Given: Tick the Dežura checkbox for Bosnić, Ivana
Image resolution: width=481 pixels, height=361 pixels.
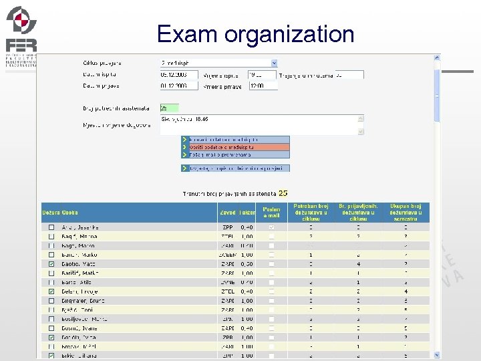Looking at the screenshot, I should pos(51,328).
